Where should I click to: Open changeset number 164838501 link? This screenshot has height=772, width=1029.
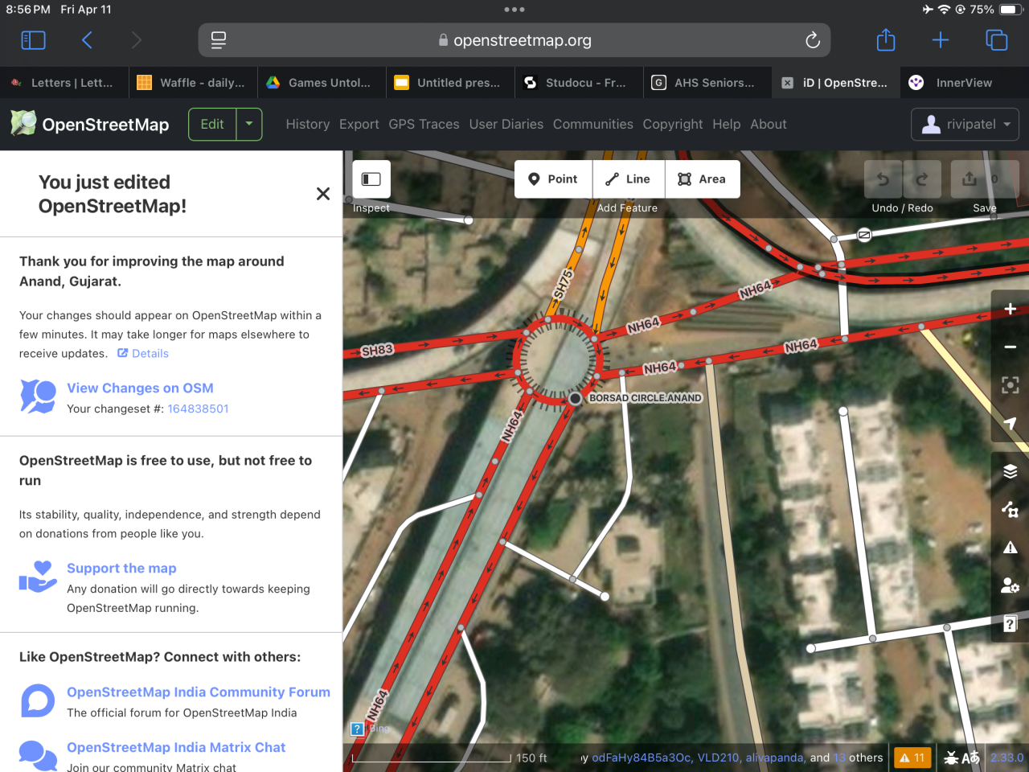click(198, 409)
